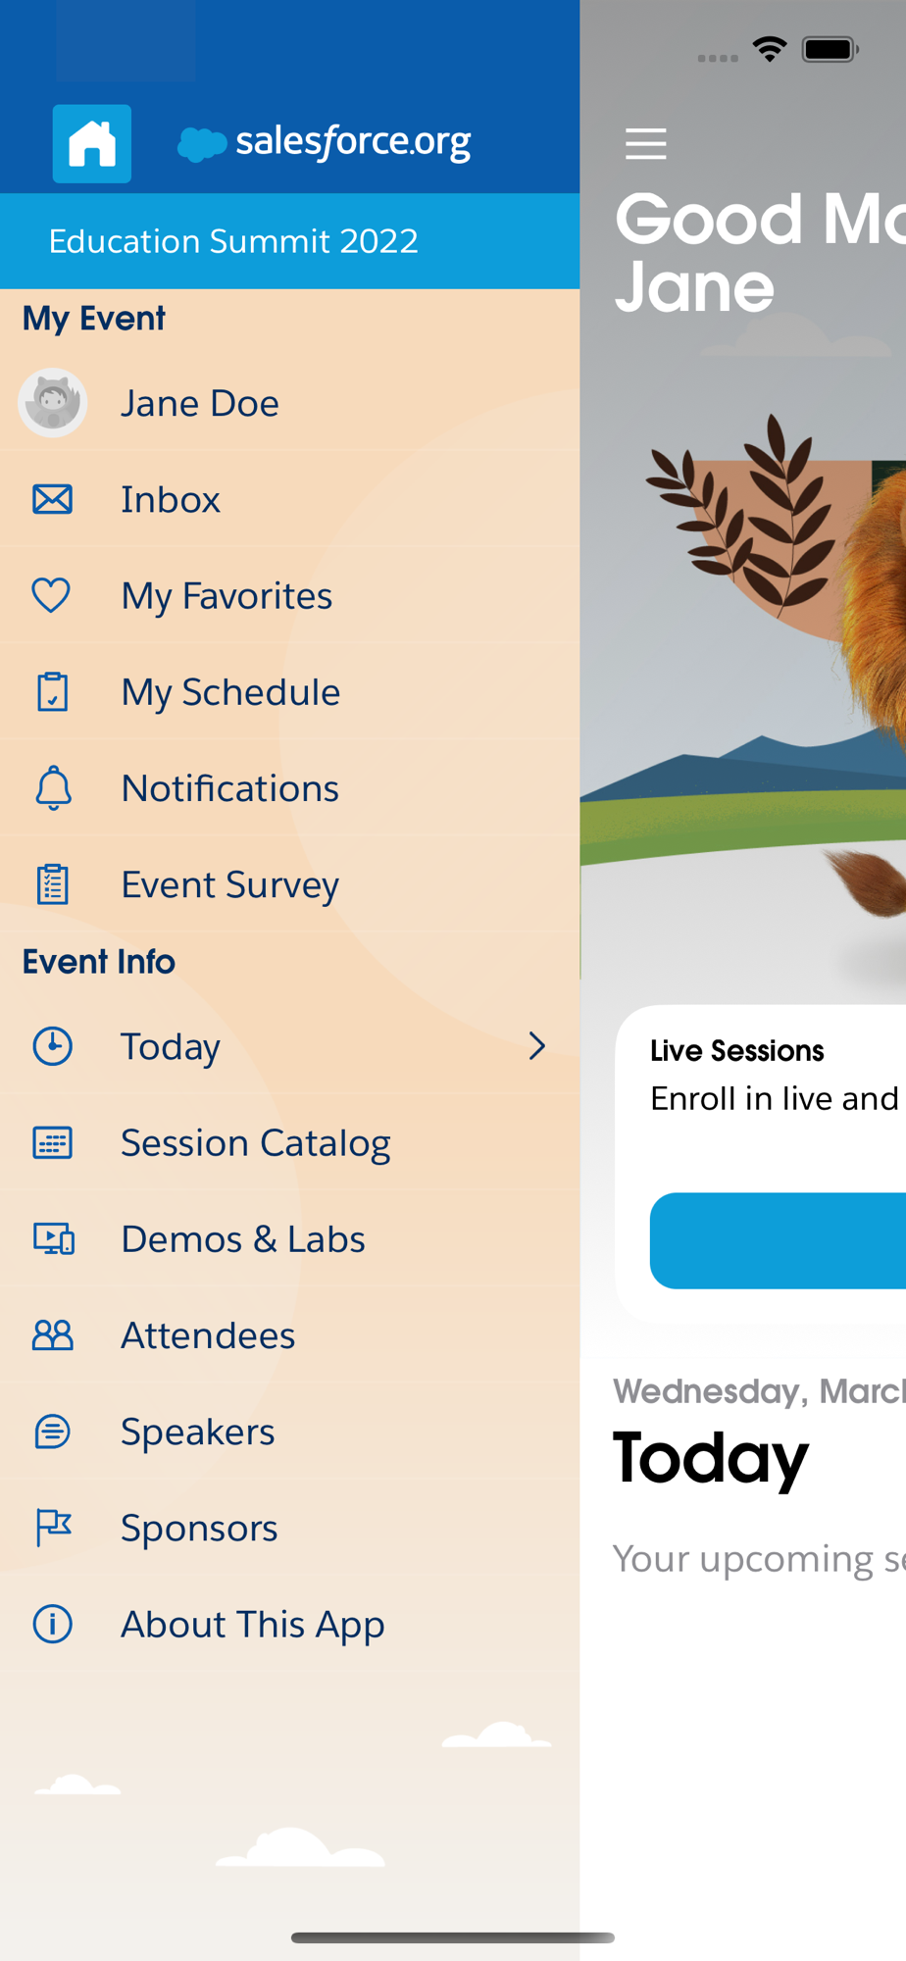Click the Today clock icon
Screen dimensions: 906x1961
[x=53, y=1046]
